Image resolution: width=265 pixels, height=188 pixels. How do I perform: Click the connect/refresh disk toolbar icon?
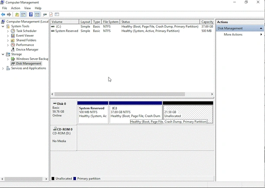point(45,15)
